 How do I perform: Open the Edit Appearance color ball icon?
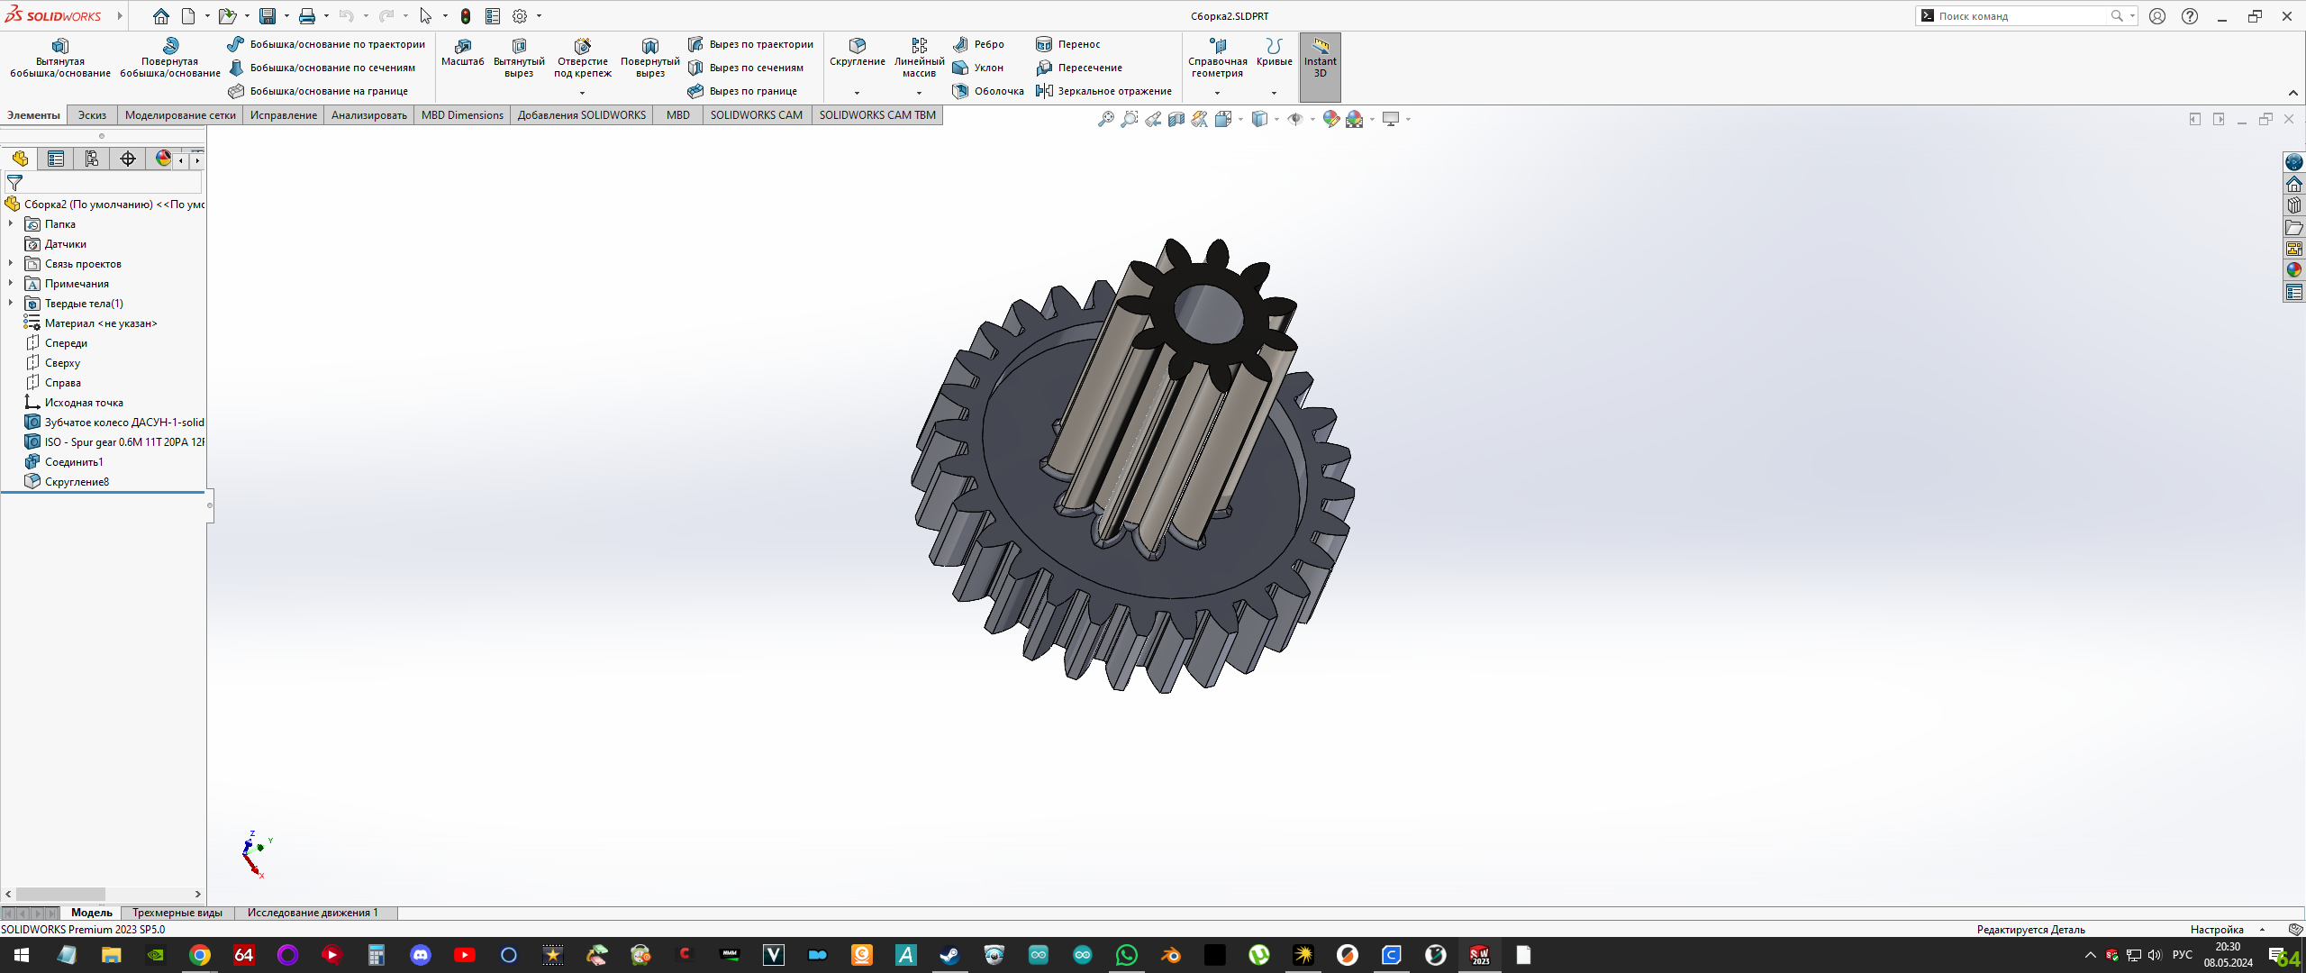(1330, 119)
